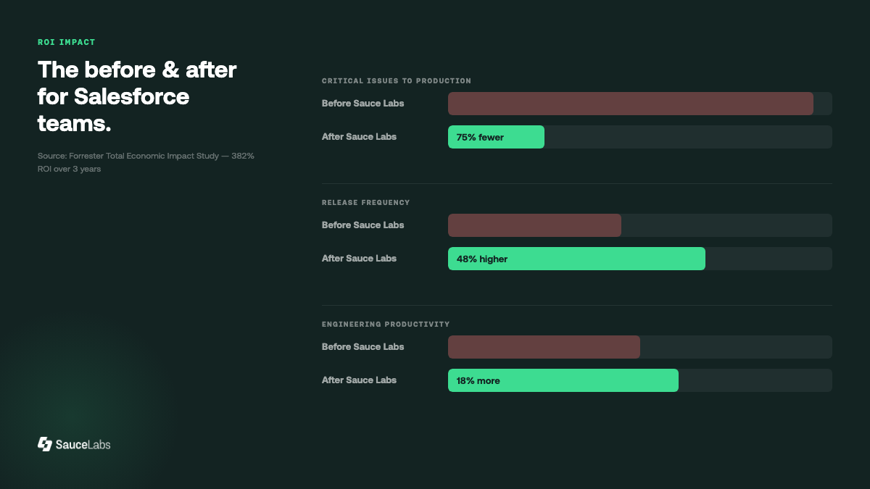This screenshot has width=870, height=489.
Task: Click 'Before Sauce Labs' under Release Frequency
Action: tap(363, 225)
